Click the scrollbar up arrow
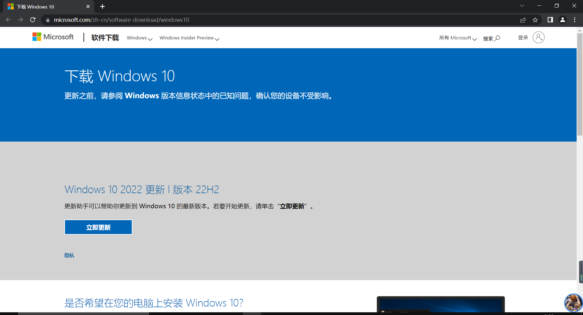The image size is (583, 315). point(580,30)
